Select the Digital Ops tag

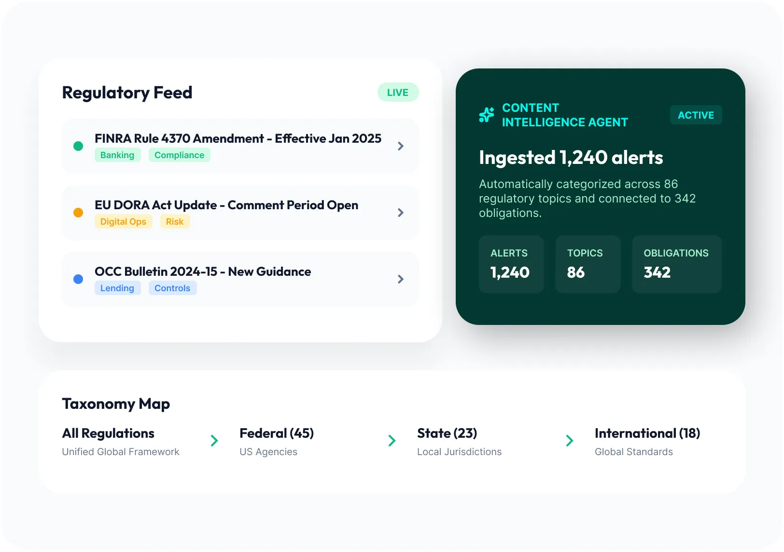[x=123, y=222]
